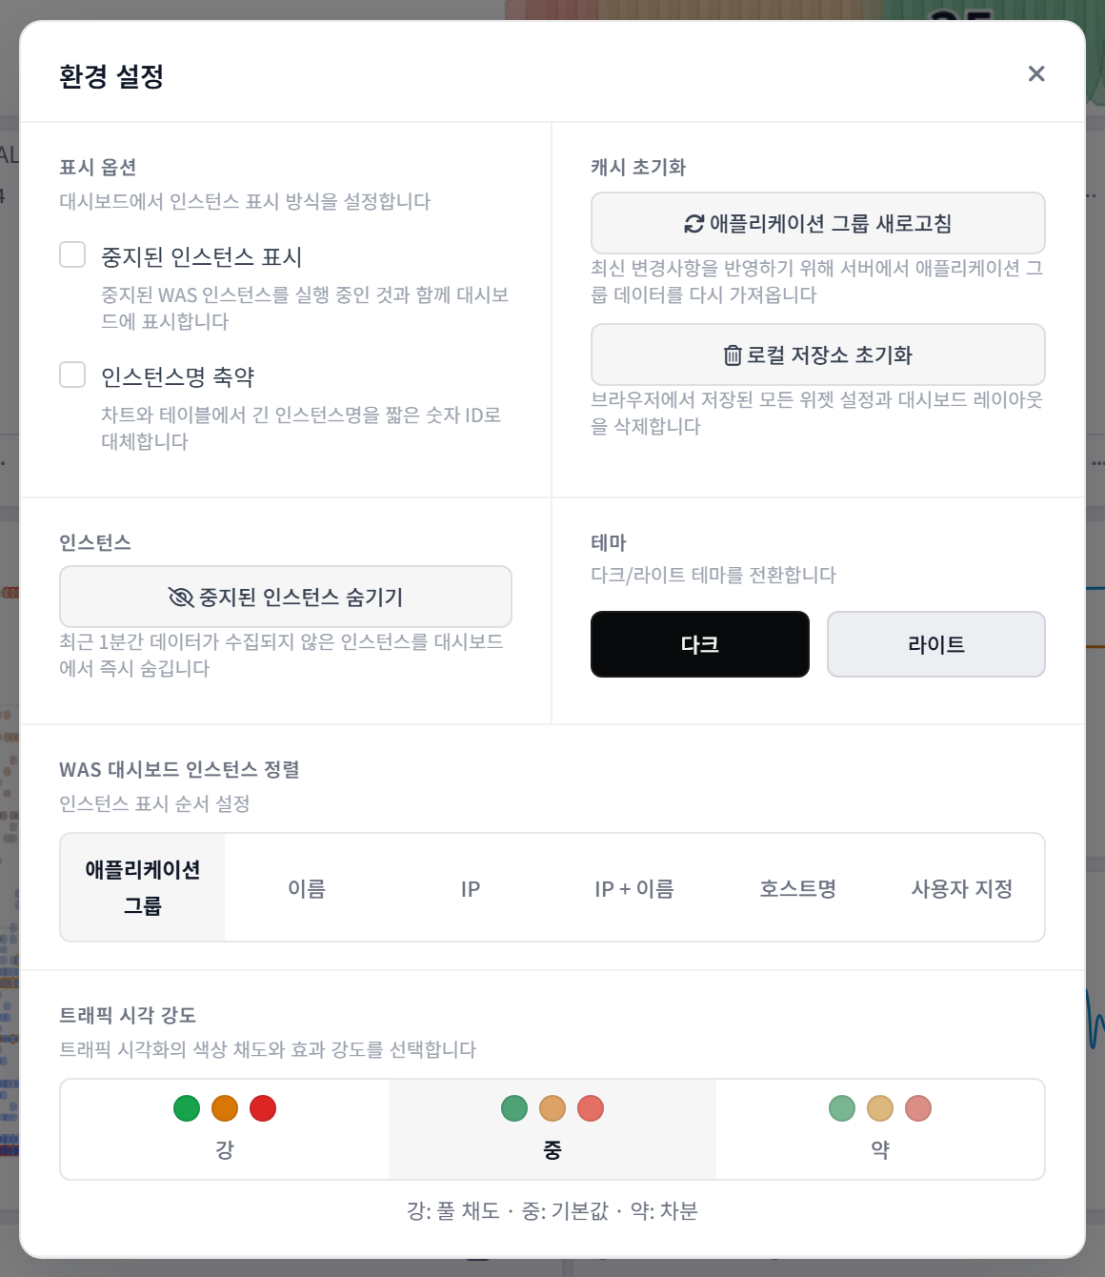Switch to the 라이트 theme
This screenshot has height=1277, width=1105.
[936, 644]
